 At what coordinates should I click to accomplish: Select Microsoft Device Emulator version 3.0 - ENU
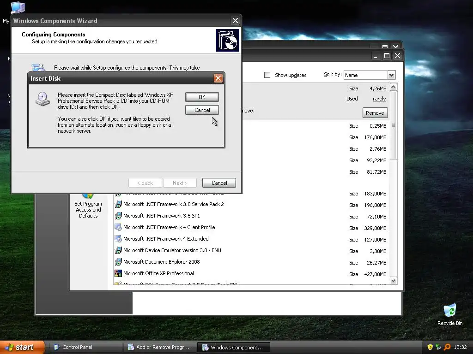click(172, 250)
